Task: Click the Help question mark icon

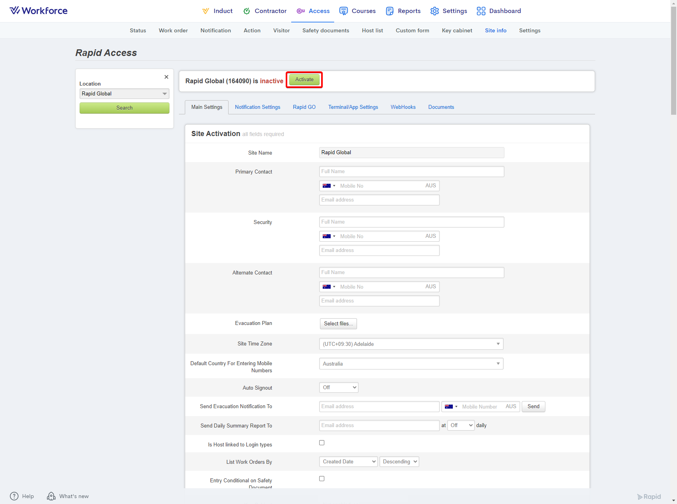Action: [x=14, y=496]
